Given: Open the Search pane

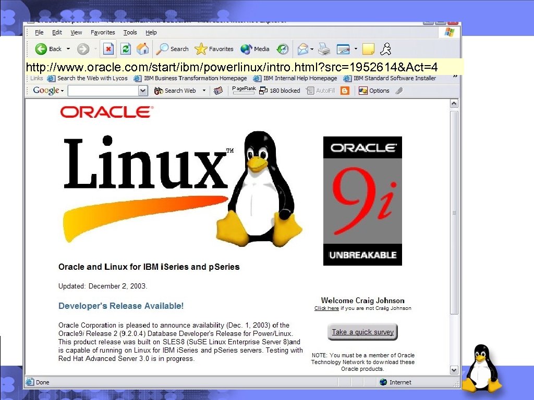Looking at the screenshot, I should point(172,49).
